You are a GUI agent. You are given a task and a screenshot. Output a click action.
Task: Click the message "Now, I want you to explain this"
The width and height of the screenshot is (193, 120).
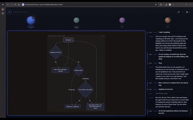pos(173,84)
